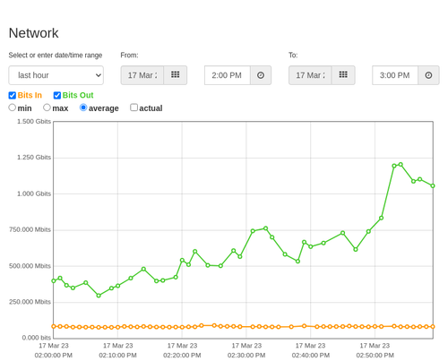Click the '02:20:00 PM' time axis label
448x361 pixels.
[182, 356]
